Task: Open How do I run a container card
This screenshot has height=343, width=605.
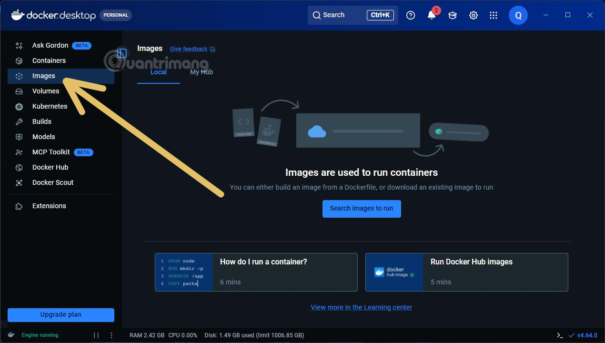Action: [x=256, y=272]
